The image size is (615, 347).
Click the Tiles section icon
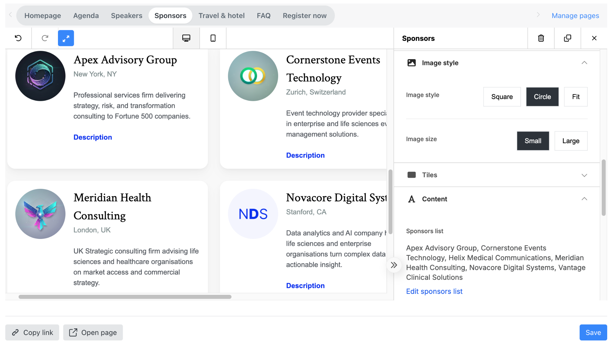[x=411, y=175]
